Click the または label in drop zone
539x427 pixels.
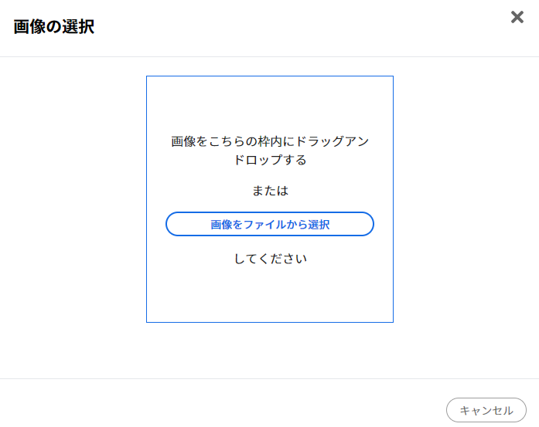[270, 191]
